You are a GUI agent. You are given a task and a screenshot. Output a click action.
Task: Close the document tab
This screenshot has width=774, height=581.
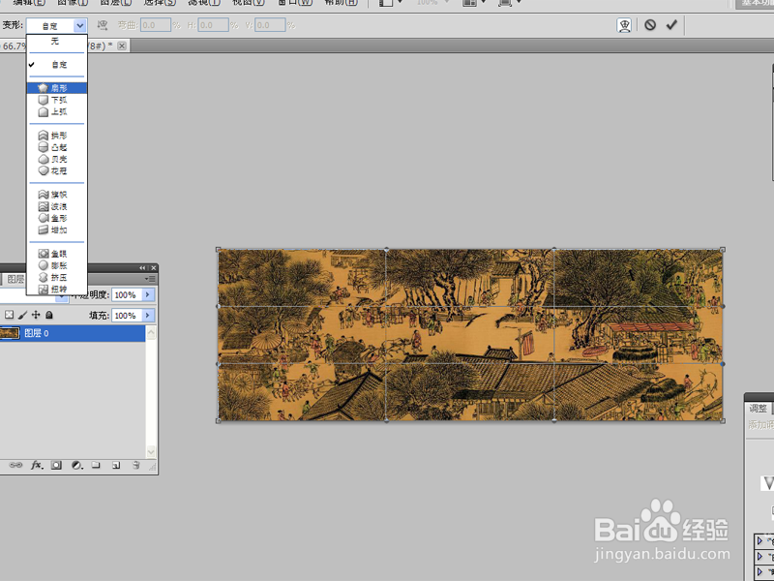point(122,46)
